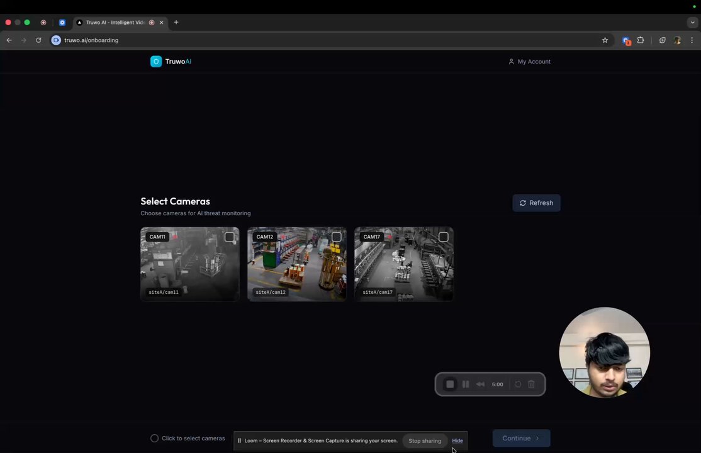Refresh the camera list
Screen dimensions: 701x453
click(x=536, y=203)
